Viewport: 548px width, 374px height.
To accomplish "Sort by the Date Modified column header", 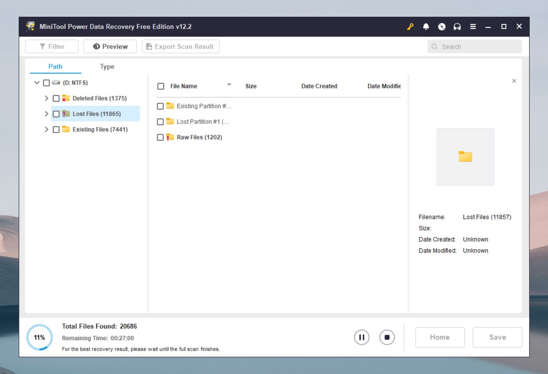I will pos(384,86).
